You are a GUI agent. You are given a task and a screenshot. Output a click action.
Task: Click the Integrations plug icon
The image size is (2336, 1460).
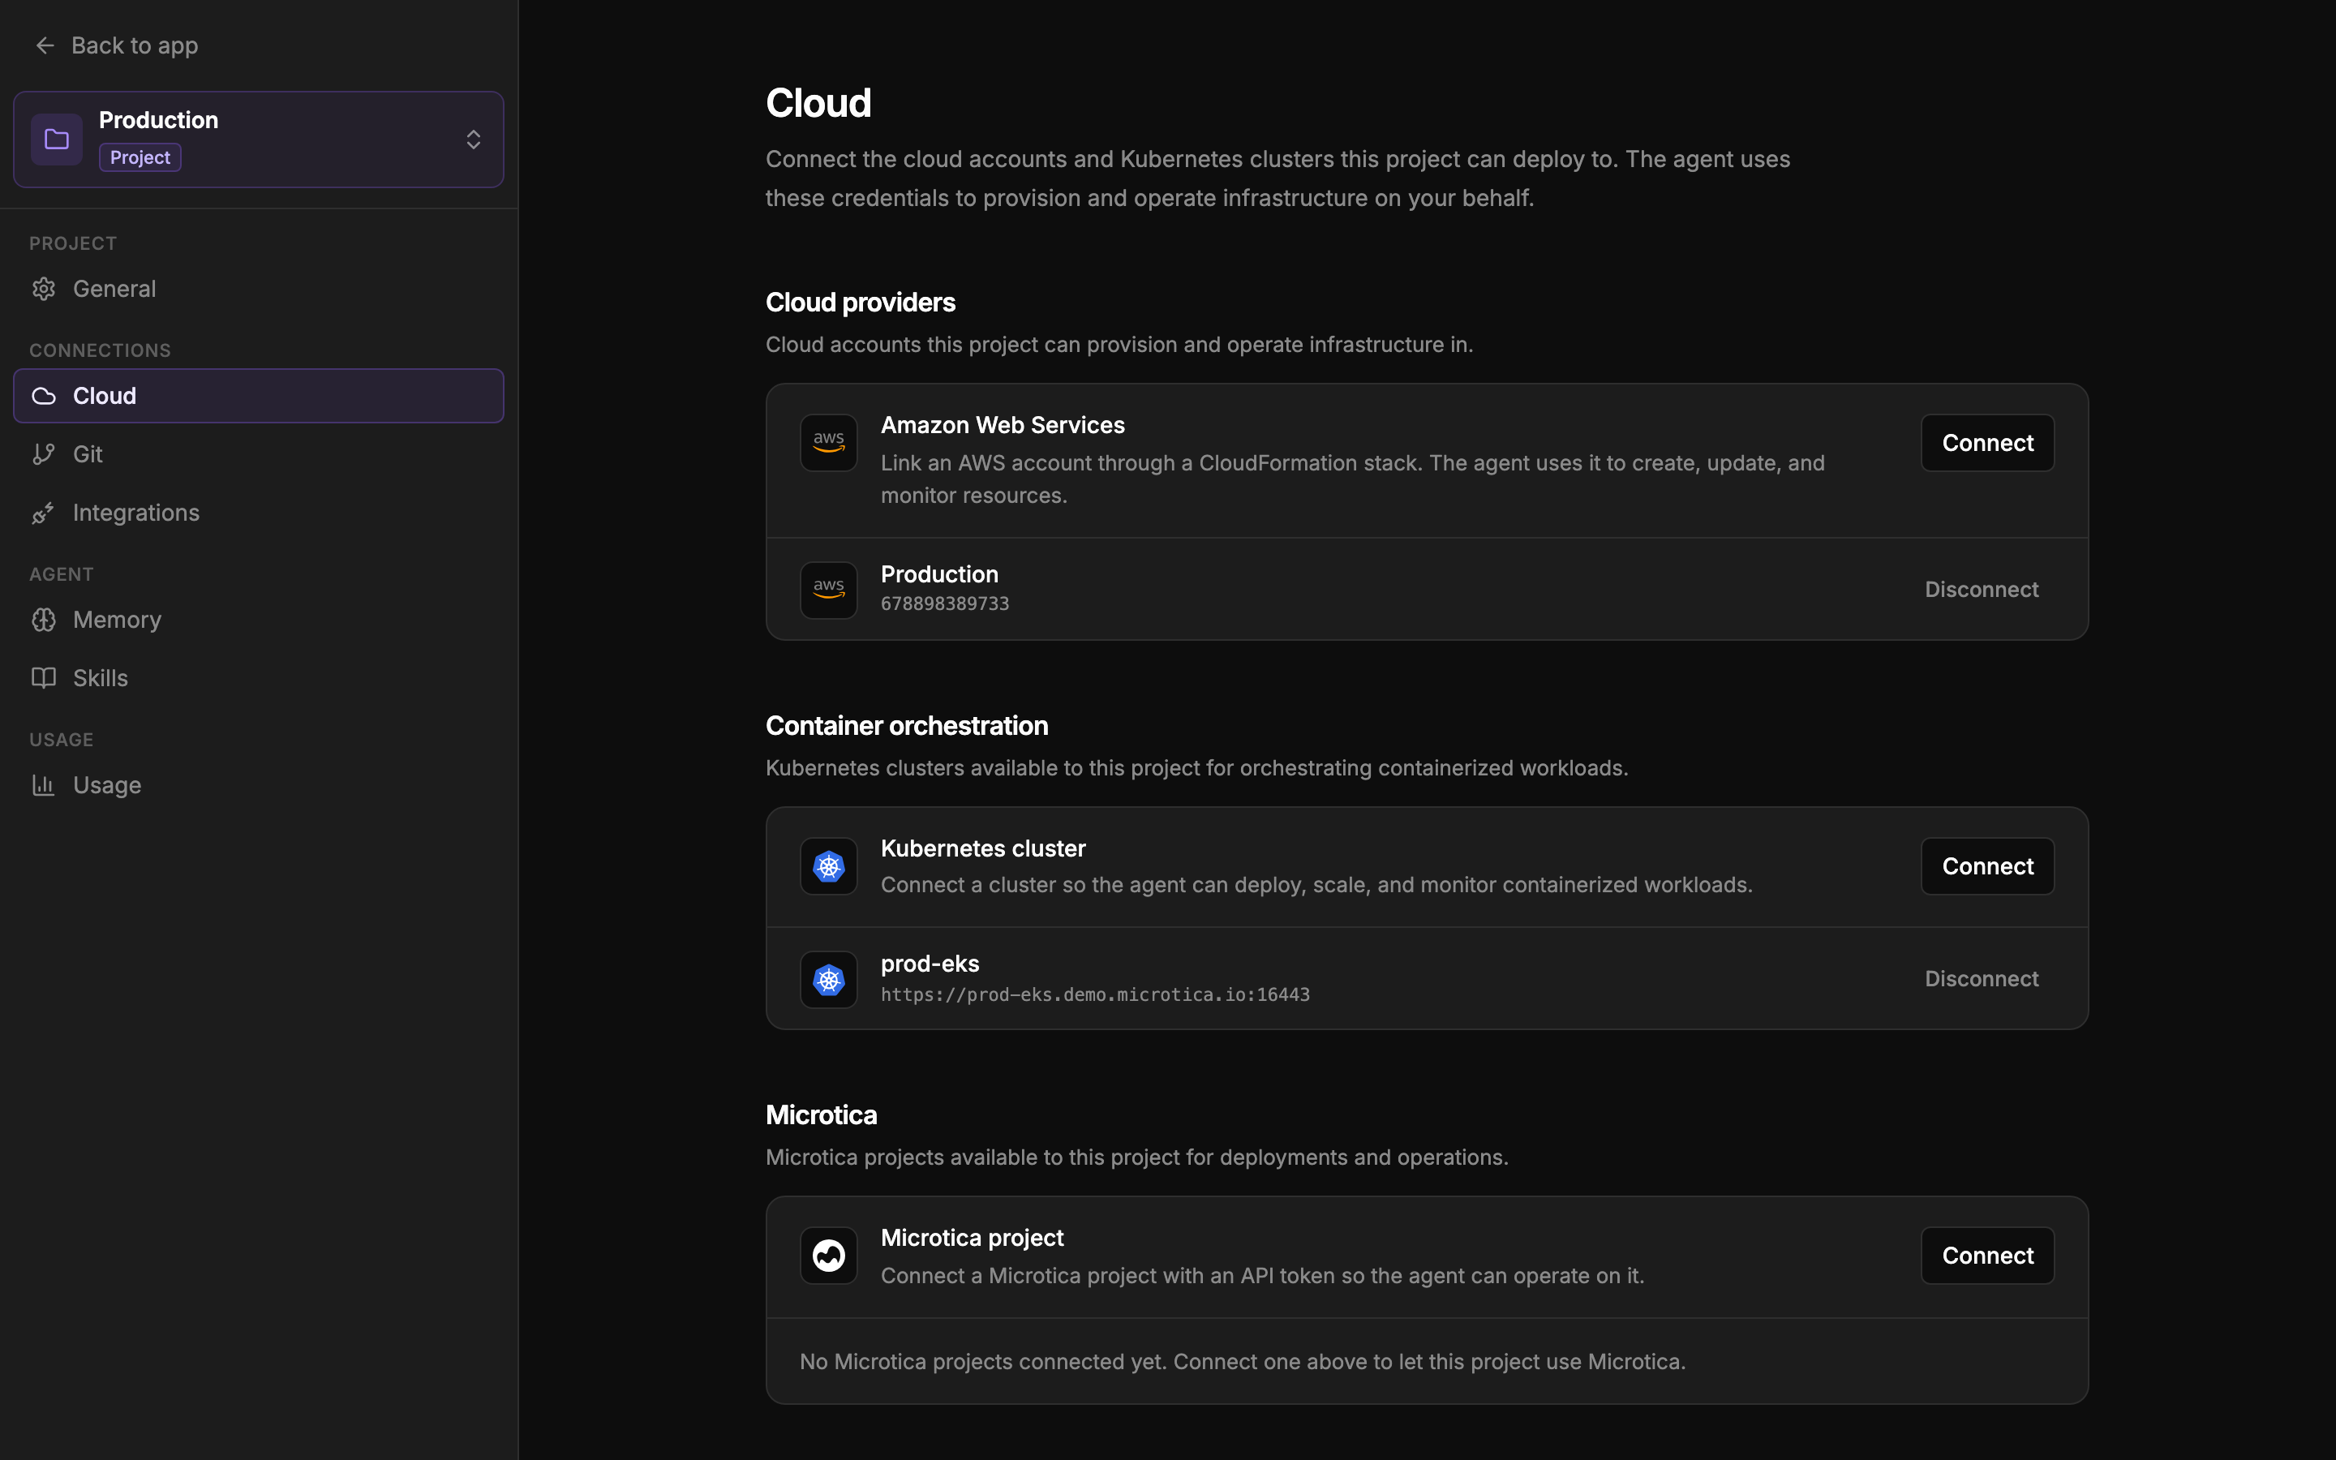pyautogui.click(x=44, y=513)
